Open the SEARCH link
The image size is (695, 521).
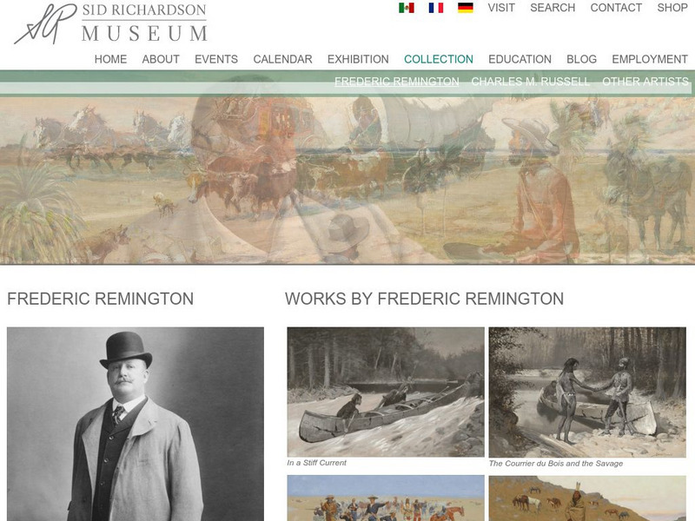coord(553,8)
